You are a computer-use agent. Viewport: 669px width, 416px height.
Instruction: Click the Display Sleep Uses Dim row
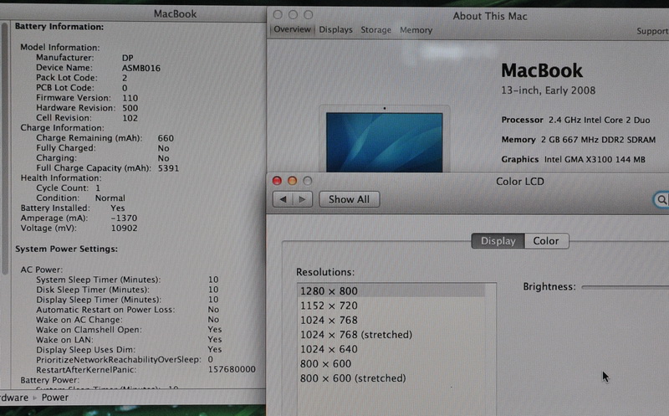point(129,349)
